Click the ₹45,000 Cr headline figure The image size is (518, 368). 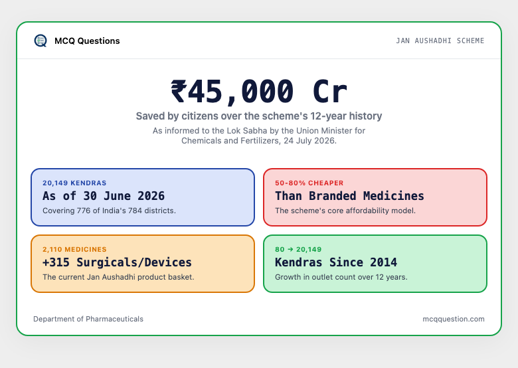259,92
